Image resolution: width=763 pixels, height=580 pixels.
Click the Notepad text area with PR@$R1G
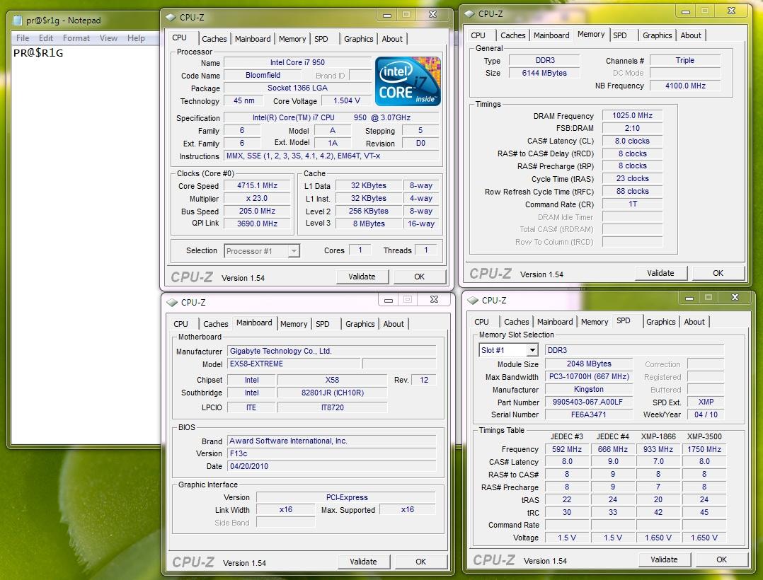(85, 245)
